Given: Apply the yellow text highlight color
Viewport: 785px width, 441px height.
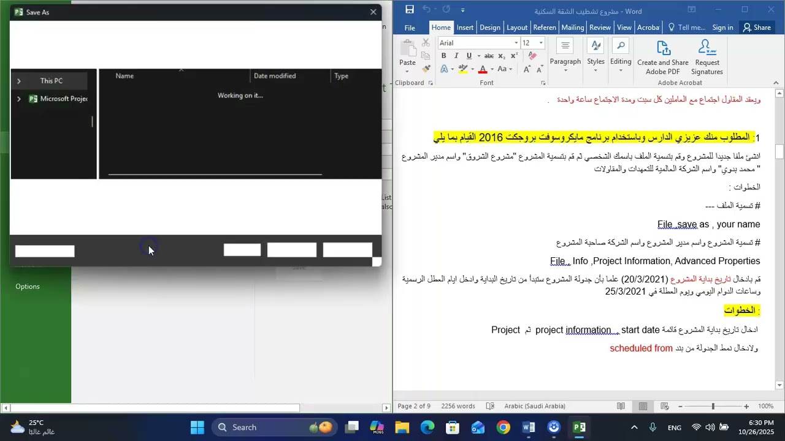Looking at the screenshot, I should (x=464, y=69).
